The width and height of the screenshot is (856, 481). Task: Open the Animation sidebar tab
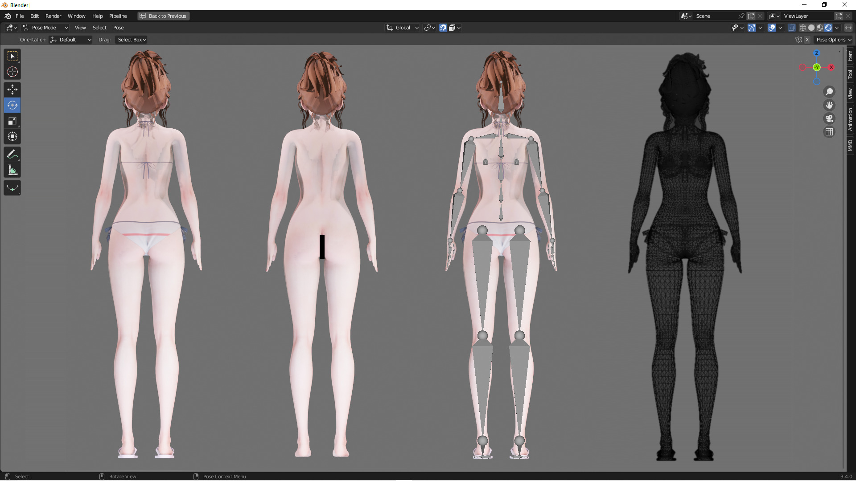(x=850, y=119)
